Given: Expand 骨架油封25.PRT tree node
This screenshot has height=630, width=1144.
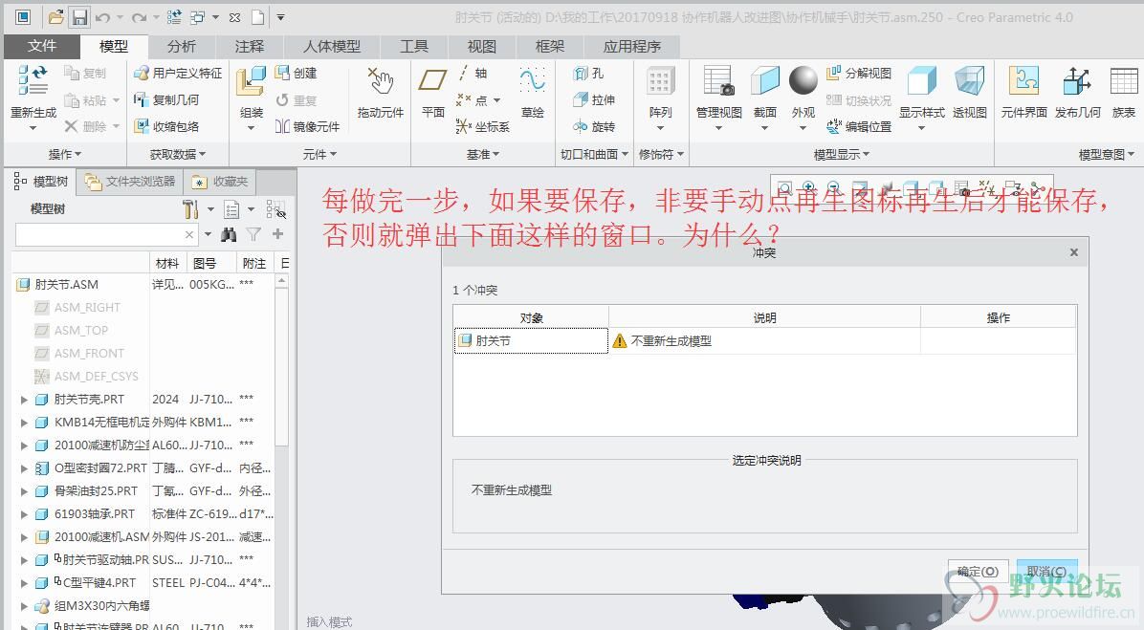Looking at the screenshot, I should [x=24, y=491].
